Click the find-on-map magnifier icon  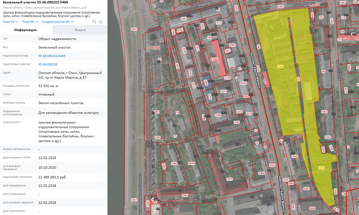pyautogui.click(x=94, y=22)
